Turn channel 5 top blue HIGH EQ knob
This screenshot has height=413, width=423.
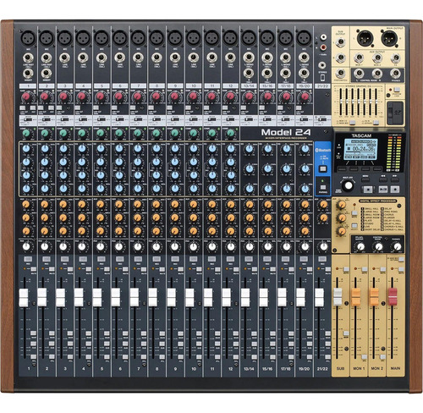click(101, 148)
